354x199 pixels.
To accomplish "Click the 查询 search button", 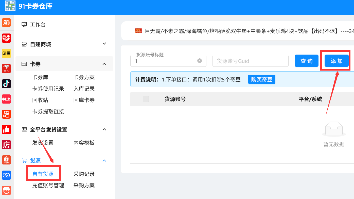I will (x=307, y=61).
